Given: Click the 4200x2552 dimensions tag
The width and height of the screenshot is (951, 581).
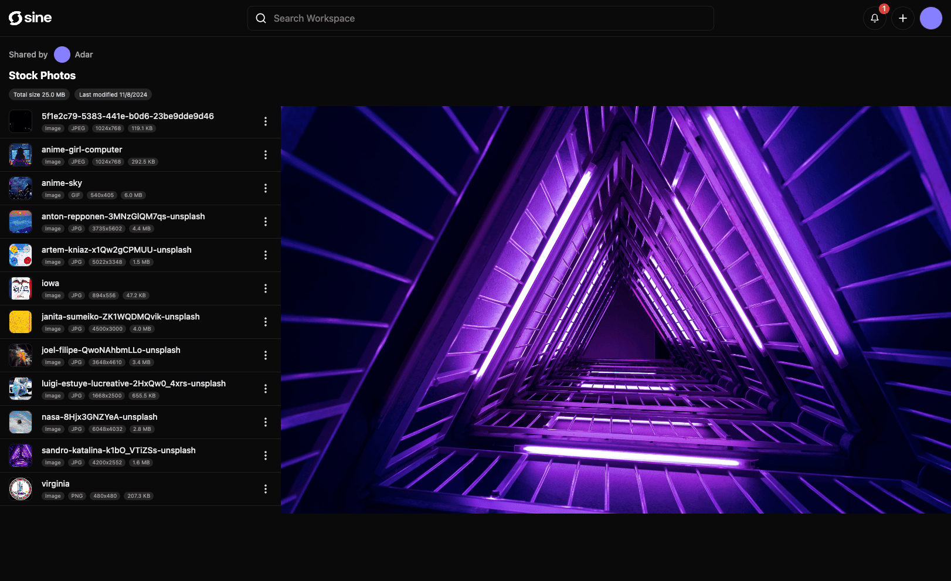Looking at the screenshot, I should pos(107,463).
